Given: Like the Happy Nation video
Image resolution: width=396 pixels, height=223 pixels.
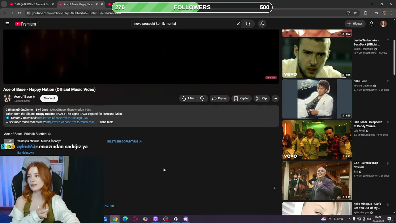Looking at the screenshot, I should (x=188, y=98).
